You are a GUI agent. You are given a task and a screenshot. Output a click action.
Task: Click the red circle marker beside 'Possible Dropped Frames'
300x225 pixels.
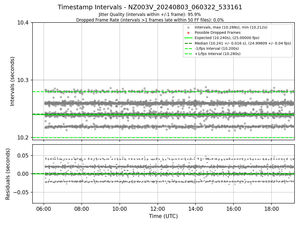(x=188, y=33)
